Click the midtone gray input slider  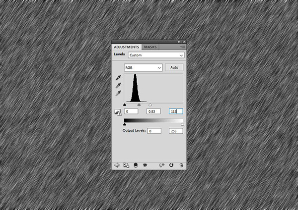pos(139,105)
